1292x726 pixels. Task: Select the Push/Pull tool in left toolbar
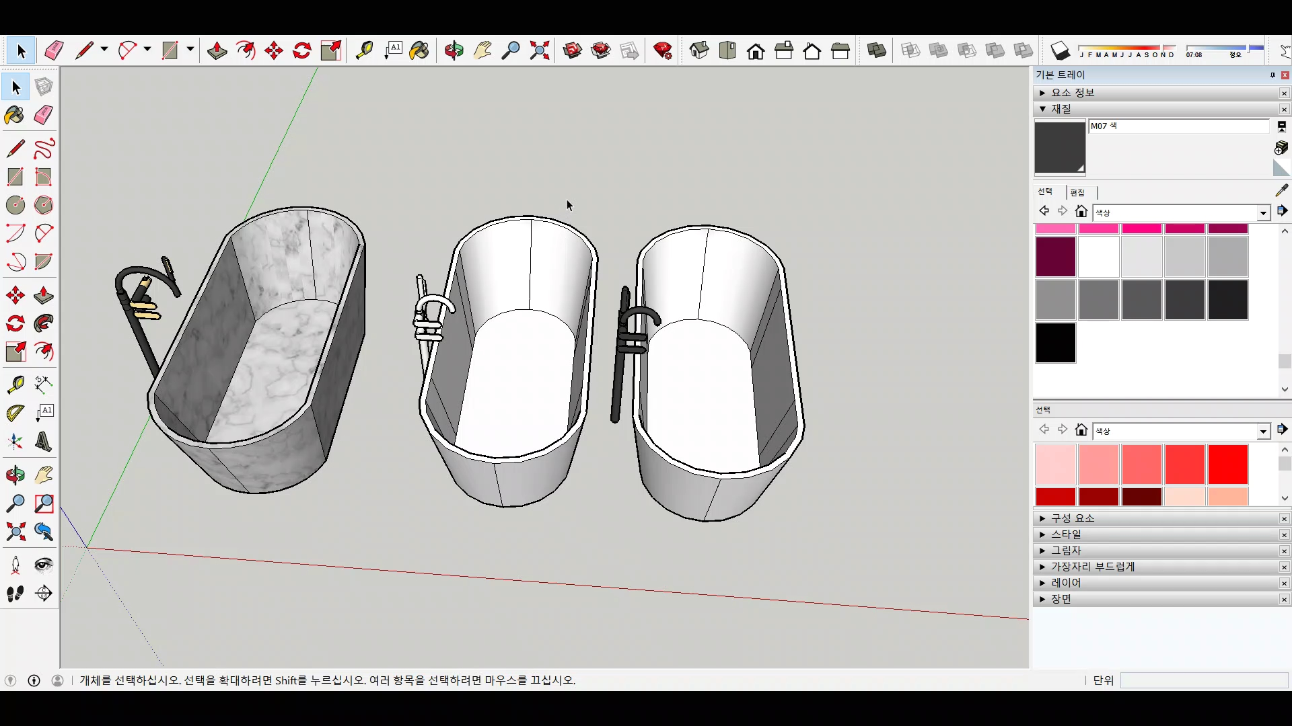43,295
